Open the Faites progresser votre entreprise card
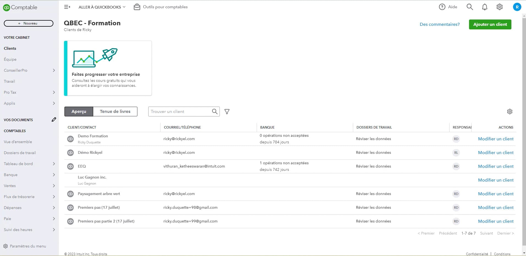The width and height of the screenshot is (526, 256). click(108, 68)
